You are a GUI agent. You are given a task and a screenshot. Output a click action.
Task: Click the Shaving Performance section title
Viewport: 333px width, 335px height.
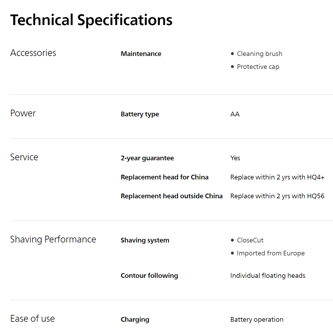[x=53, y=239]
